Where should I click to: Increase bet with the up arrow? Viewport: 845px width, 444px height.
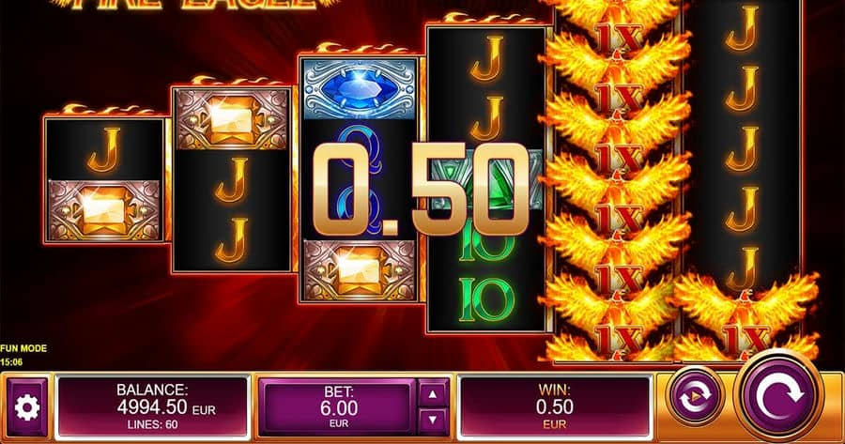click(433, 393)
